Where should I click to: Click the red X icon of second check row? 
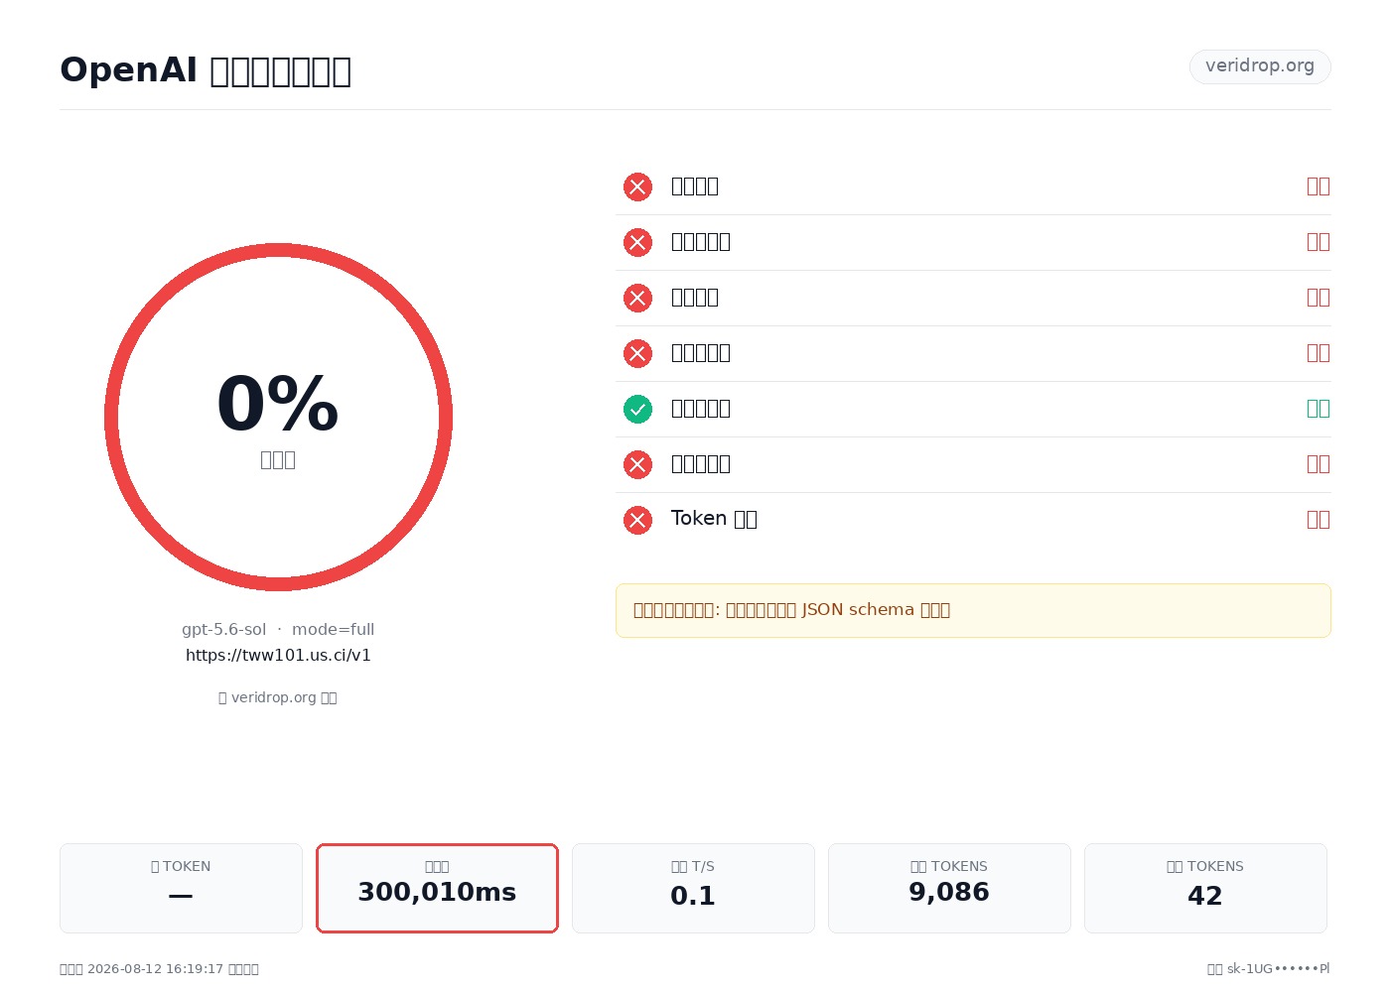point(637,242)
